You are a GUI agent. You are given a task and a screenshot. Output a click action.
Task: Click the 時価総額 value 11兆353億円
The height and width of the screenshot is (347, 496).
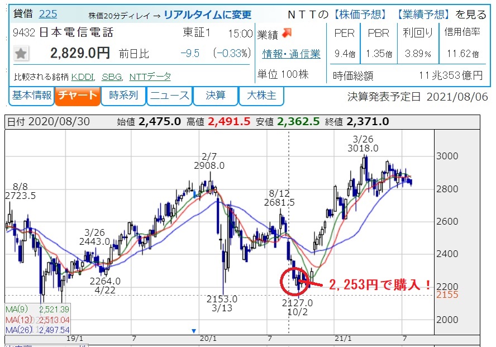(451, 75)
